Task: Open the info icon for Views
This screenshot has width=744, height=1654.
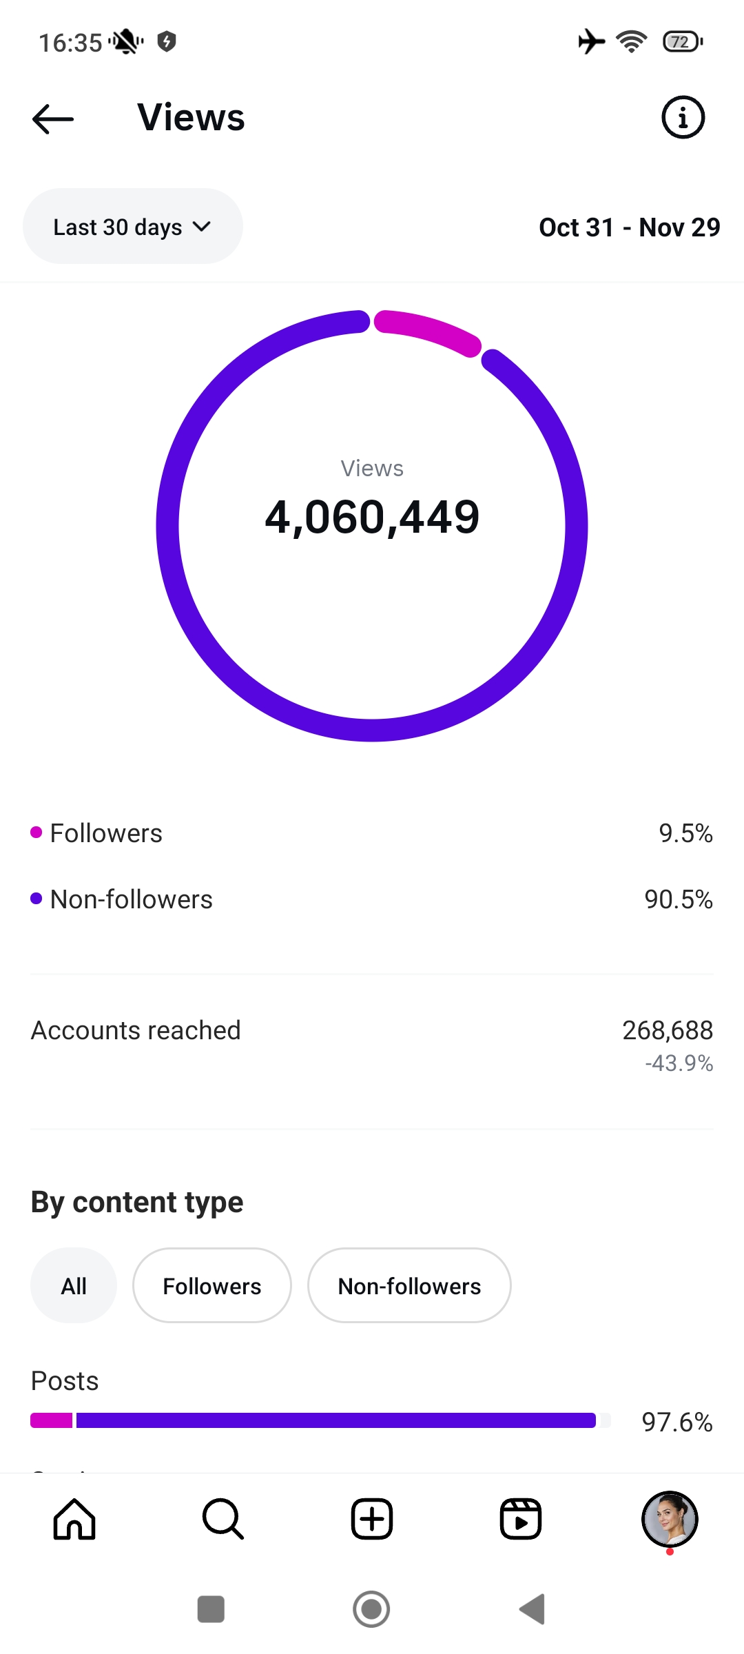Action: 683,117
